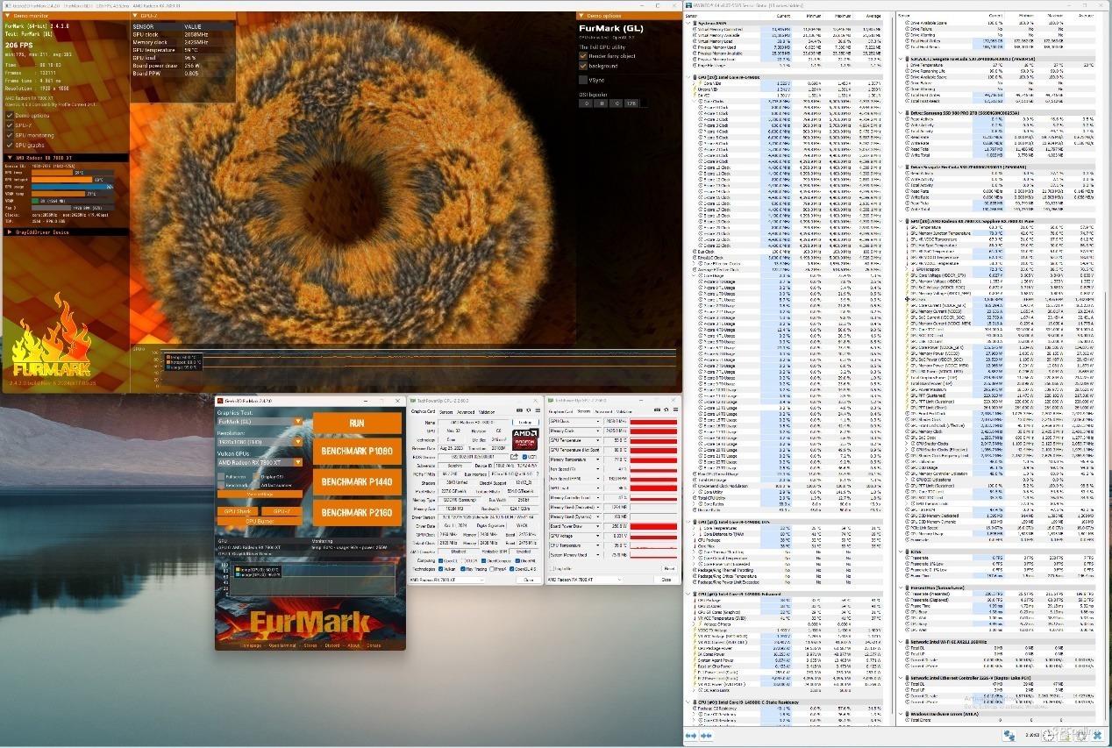Start BENCHMARK P1440 preset
This screenshot has width=1112, height=748.
[x=356, y=482]
